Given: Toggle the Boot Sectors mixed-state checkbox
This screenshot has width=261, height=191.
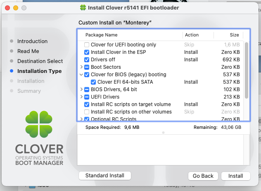Looking at the screenshot, I should coord(87,67).
